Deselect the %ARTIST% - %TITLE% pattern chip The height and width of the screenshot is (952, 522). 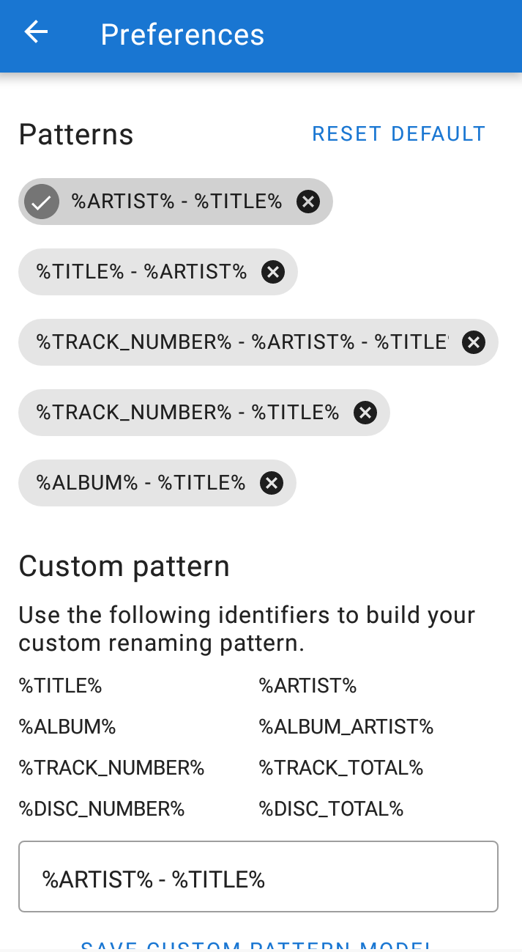[x=176, y=201]
